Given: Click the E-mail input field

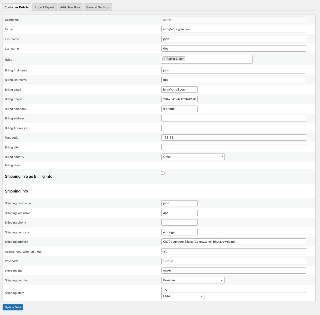Looking at the screenshot, I should click(233, 29).
